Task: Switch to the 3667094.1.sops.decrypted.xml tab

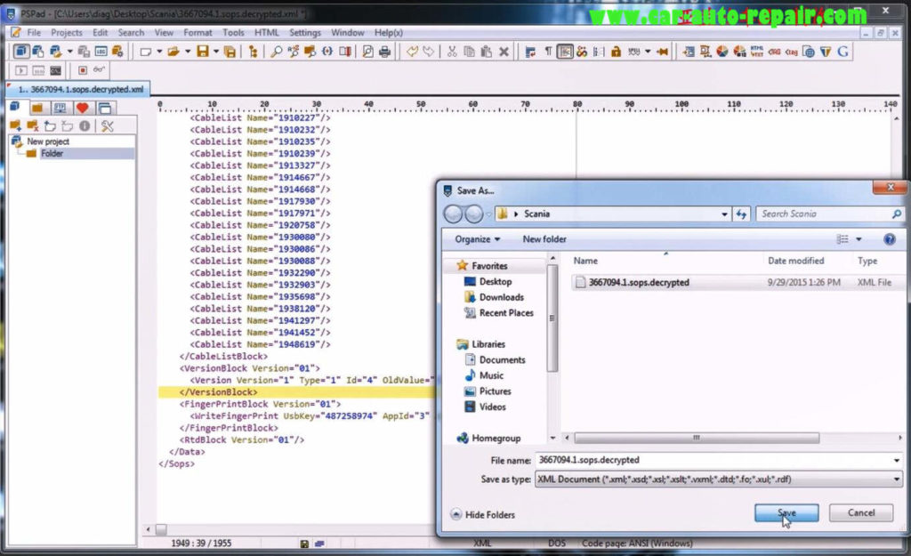Action: [x=80, y=89]
